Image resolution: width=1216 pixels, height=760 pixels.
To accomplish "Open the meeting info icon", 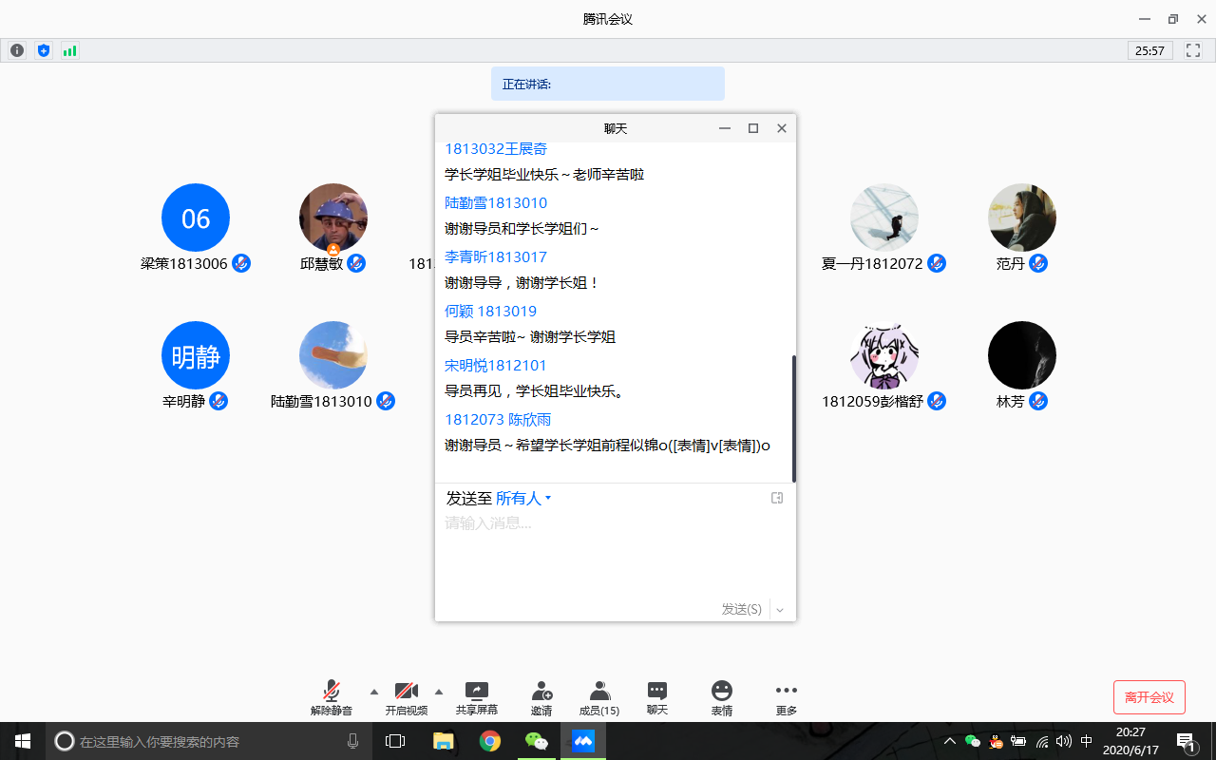I will click(x=17, y=50).
